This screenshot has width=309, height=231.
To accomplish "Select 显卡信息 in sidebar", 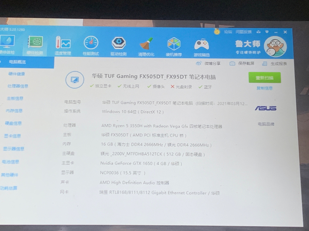I will [x=12, y=136].
